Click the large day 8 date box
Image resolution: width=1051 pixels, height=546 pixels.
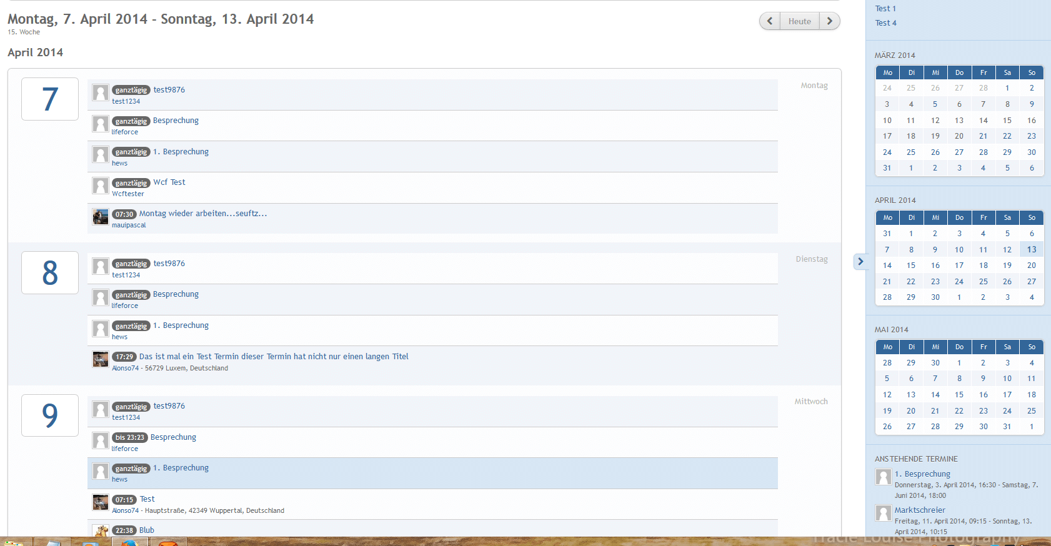(x=50, y=272)
